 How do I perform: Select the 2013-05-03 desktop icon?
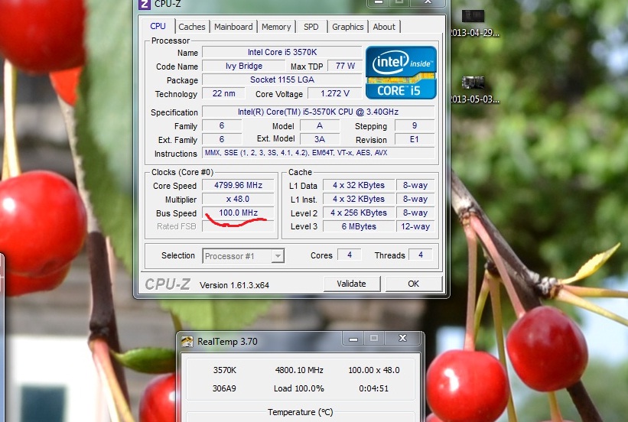coord(473,84)
